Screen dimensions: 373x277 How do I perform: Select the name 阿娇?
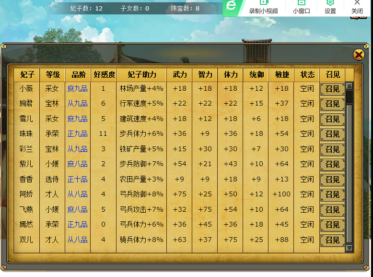pos(26,194)
